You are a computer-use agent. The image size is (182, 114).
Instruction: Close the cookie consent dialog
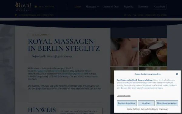coord(177,74)
